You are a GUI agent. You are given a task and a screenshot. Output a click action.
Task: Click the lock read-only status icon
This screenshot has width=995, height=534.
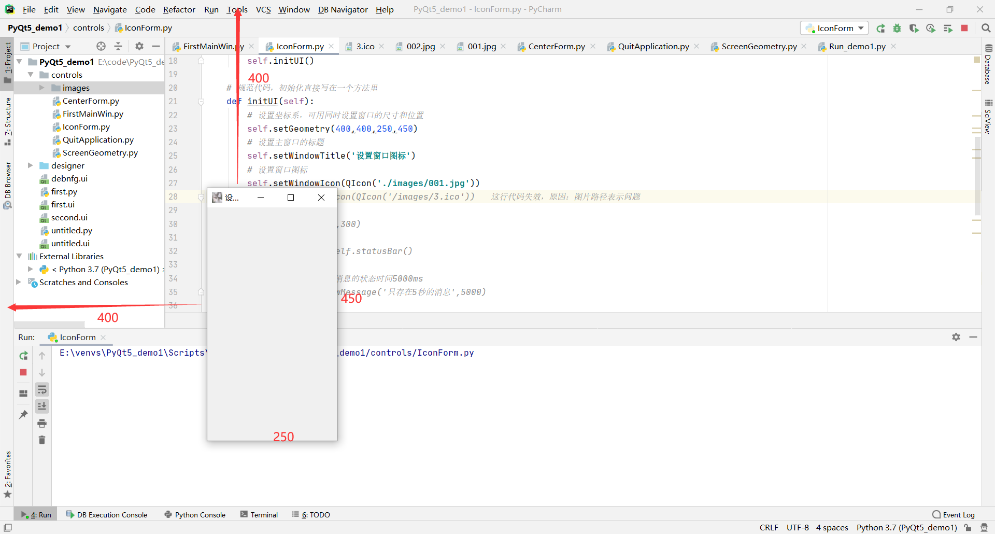[968, 527]
